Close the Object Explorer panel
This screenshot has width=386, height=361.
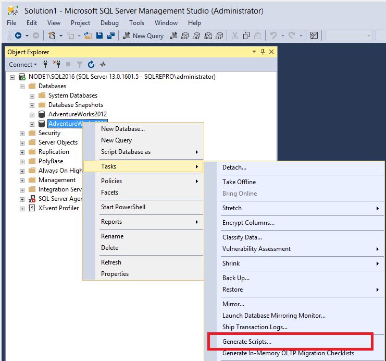271,52
